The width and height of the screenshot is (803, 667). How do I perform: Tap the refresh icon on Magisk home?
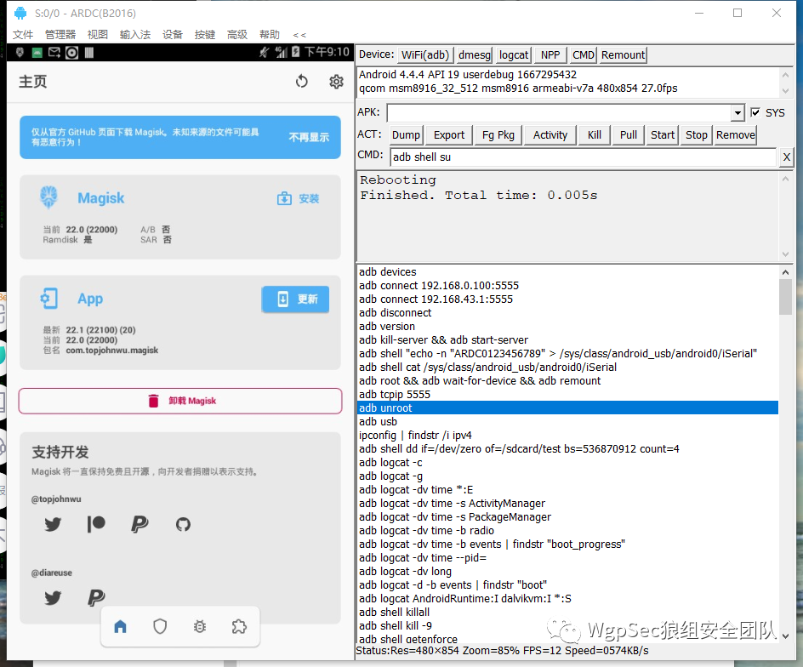click(x=302, y=82)
